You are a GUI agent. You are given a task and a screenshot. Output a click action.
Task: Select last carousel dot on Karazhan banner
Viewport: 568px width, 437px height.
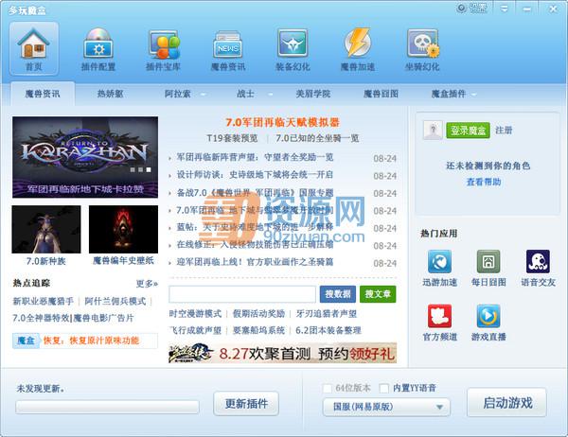click(x=149, y=169)
